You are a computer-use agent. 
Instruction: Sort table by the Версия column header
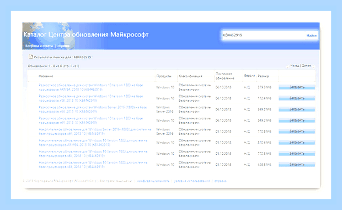point(249,76)
